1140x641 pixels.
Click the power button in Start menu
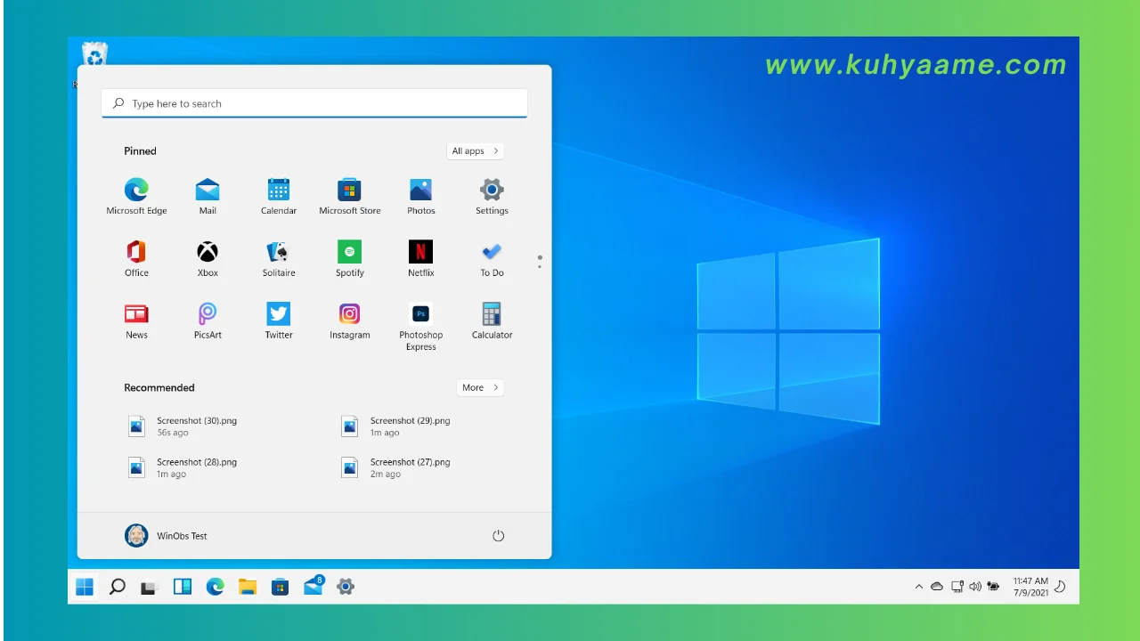(498, 536)
